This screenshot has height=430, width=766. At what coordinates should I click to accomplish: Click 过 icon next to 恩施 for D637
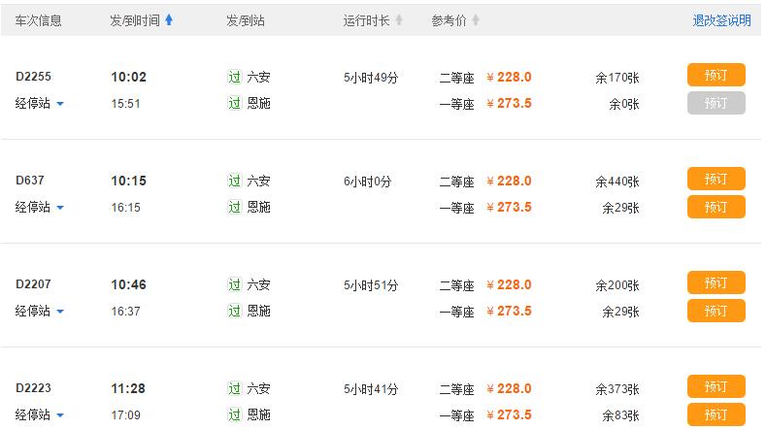[234, 207]
